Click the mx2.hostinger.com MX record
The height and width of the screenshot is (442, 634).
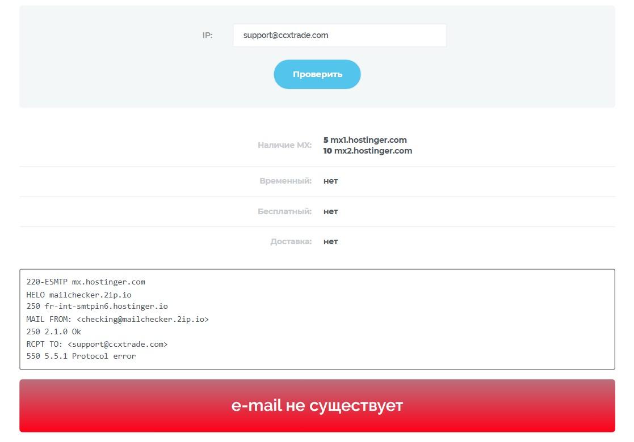tap(368, 151)
